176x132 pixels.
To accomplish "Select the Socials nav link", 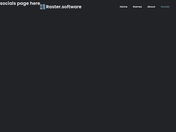I will point(165,7).
